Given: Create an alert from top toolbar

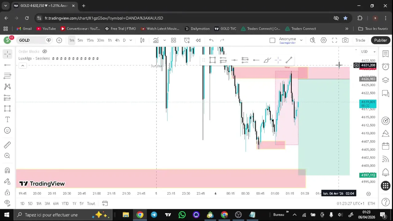Looking at the screenshot, I should [187, 40].
